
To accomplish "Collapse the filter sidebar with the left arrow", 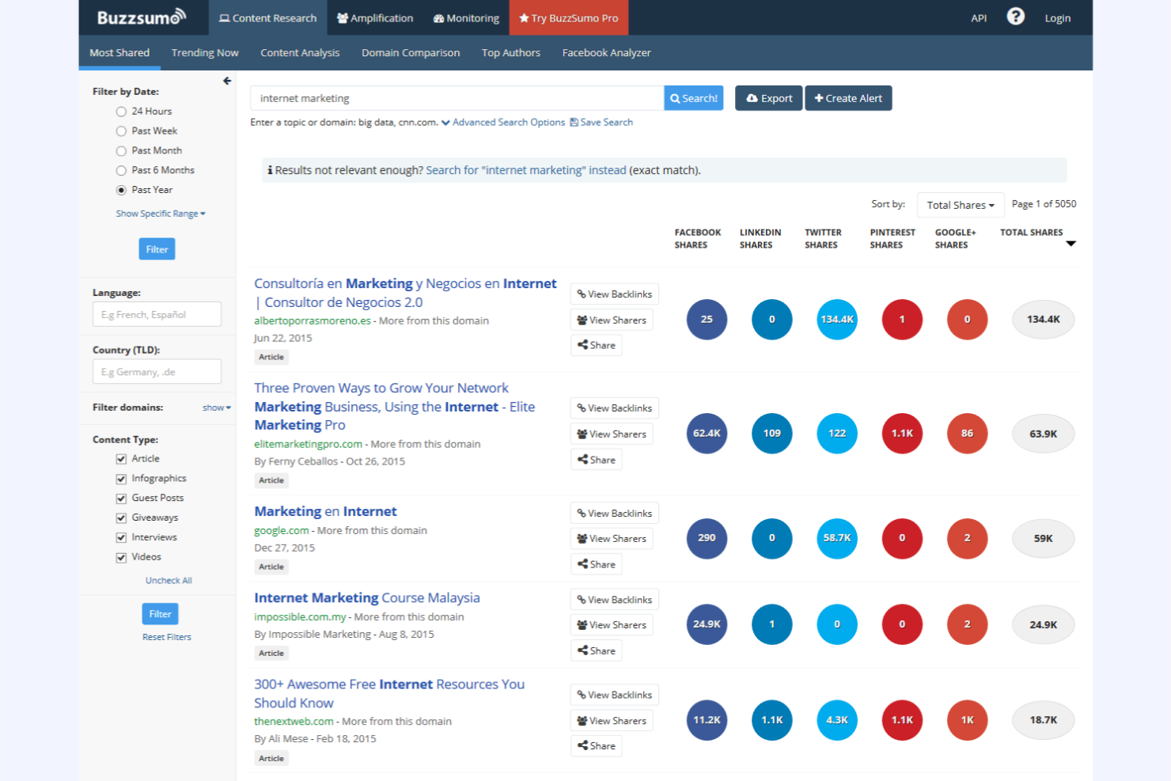I will pos(227,80).
